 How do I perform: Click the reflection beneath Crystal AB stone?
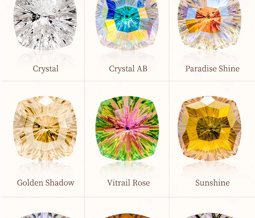point(127,56)
